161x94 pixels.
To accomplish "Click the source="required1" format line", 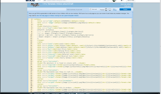I will point(66,65).
